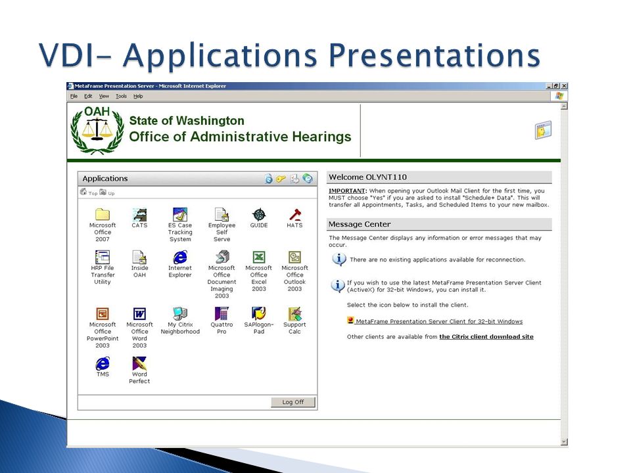Screen dimensions: 631x473
Task: Go to Top folder in Applications
Action: click(x=89, y=192)
